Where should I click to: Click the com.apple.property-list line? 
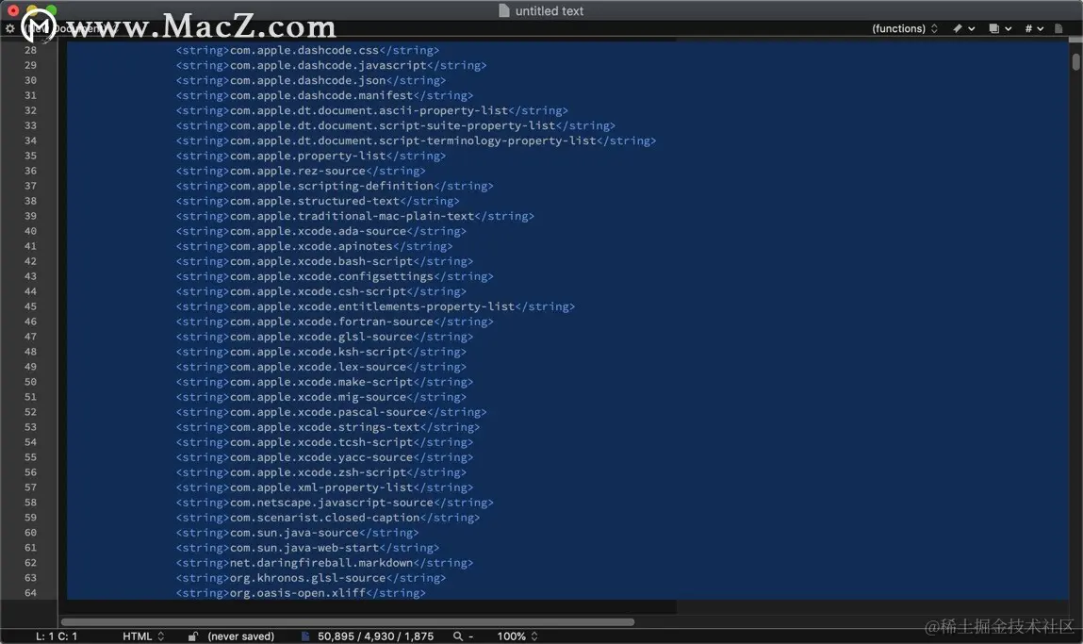point(311,156)
